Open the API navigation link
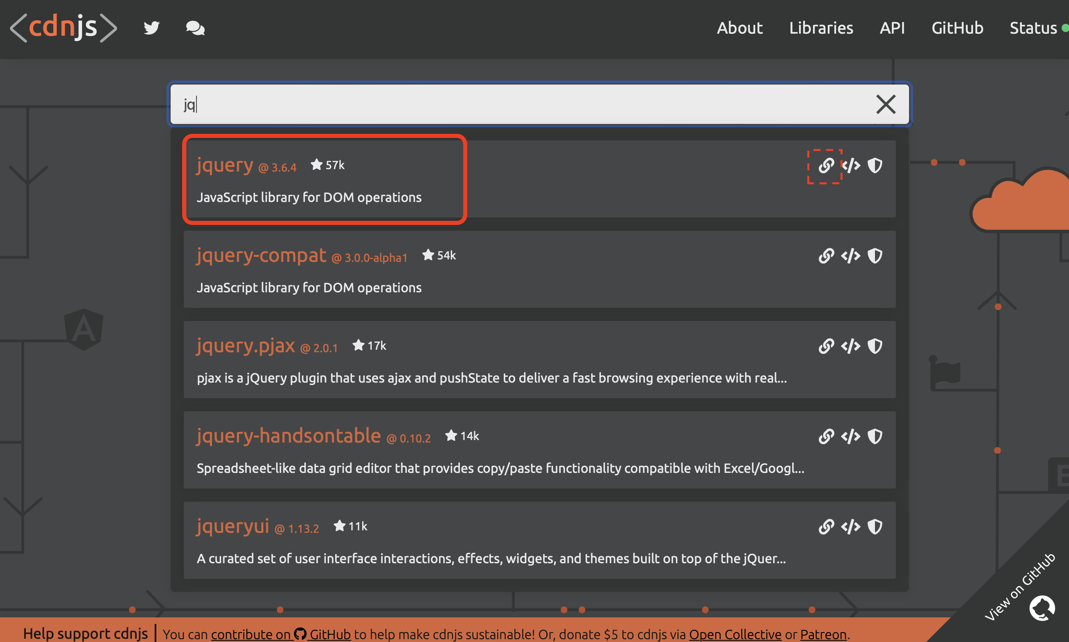Screen dimensions: 1069x642 coord(892,28)
